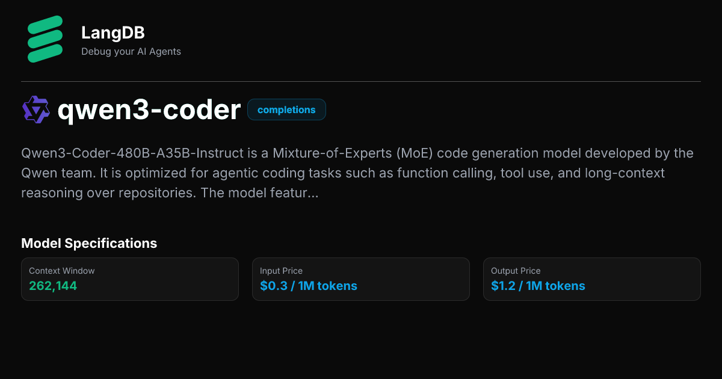Select the qwen3-coder model title

click(149, 110)
